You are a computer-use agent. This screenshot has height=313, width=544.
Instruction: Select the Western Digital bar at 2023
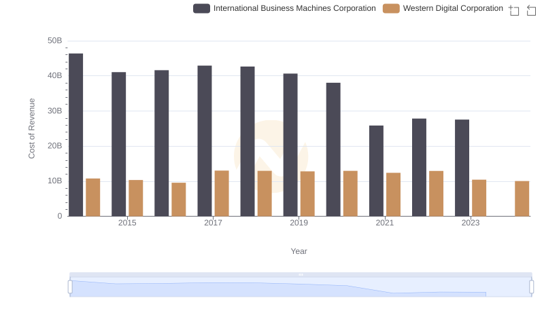pos(479,198)
